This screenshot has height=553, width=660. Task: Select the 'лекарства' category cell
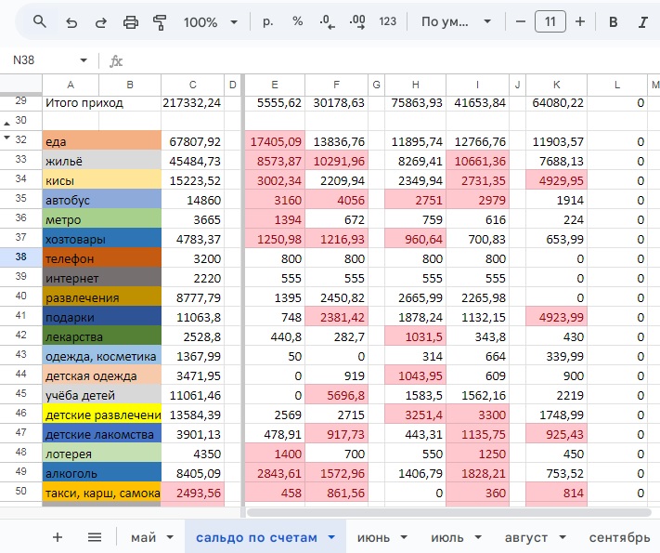point(101,336)
